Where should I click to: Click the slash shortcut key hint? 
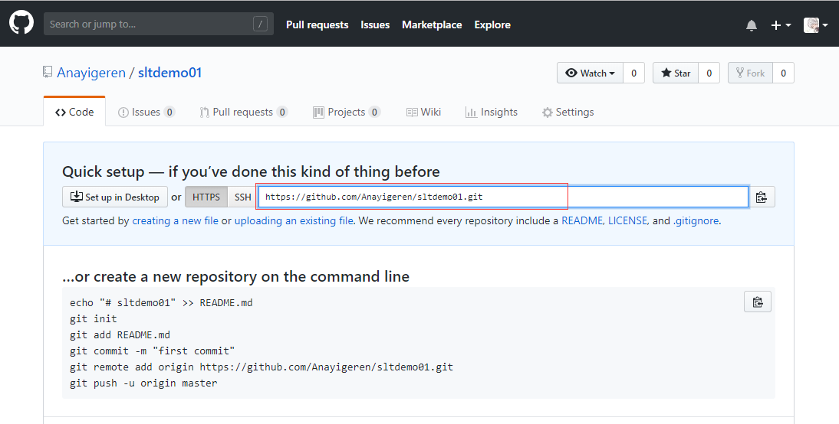coord(261,24)
